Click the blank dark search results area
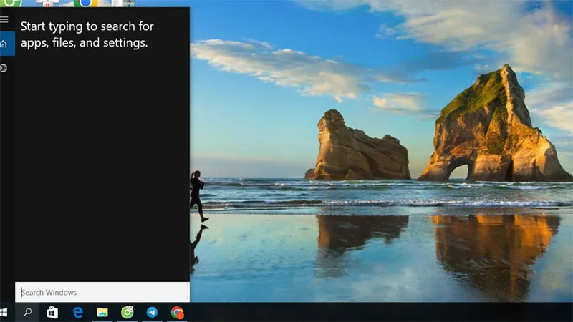 coord(102,165)
